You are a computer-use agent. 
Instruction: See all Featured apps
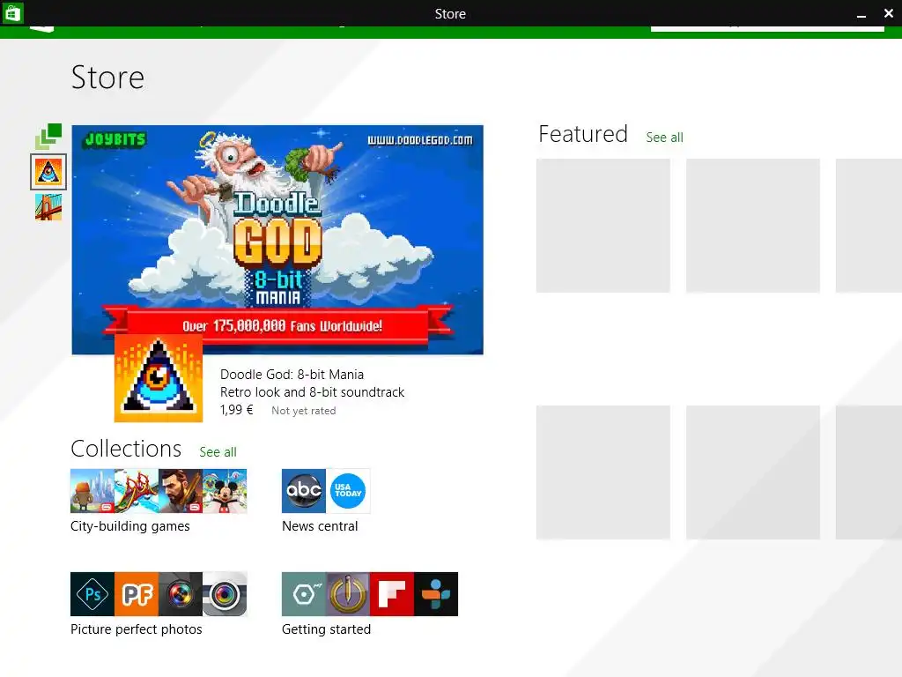coord(664,137)
